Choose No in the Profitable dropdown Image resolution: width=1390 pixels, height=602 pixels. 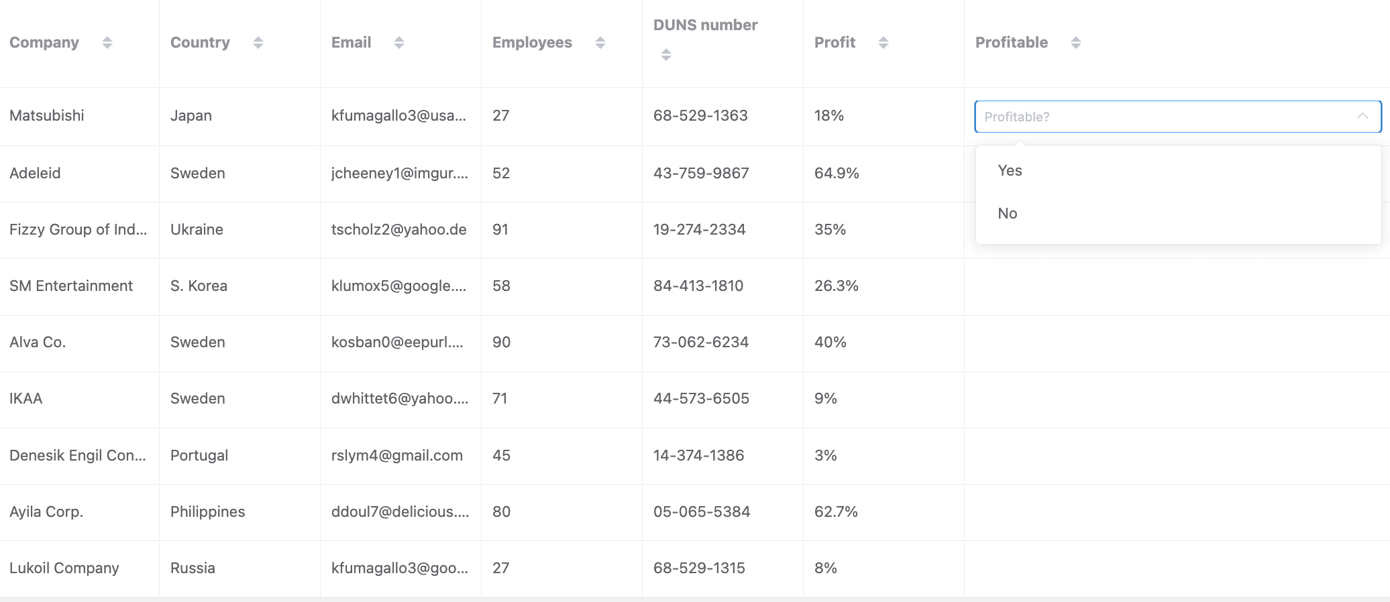click(1007, 214)
